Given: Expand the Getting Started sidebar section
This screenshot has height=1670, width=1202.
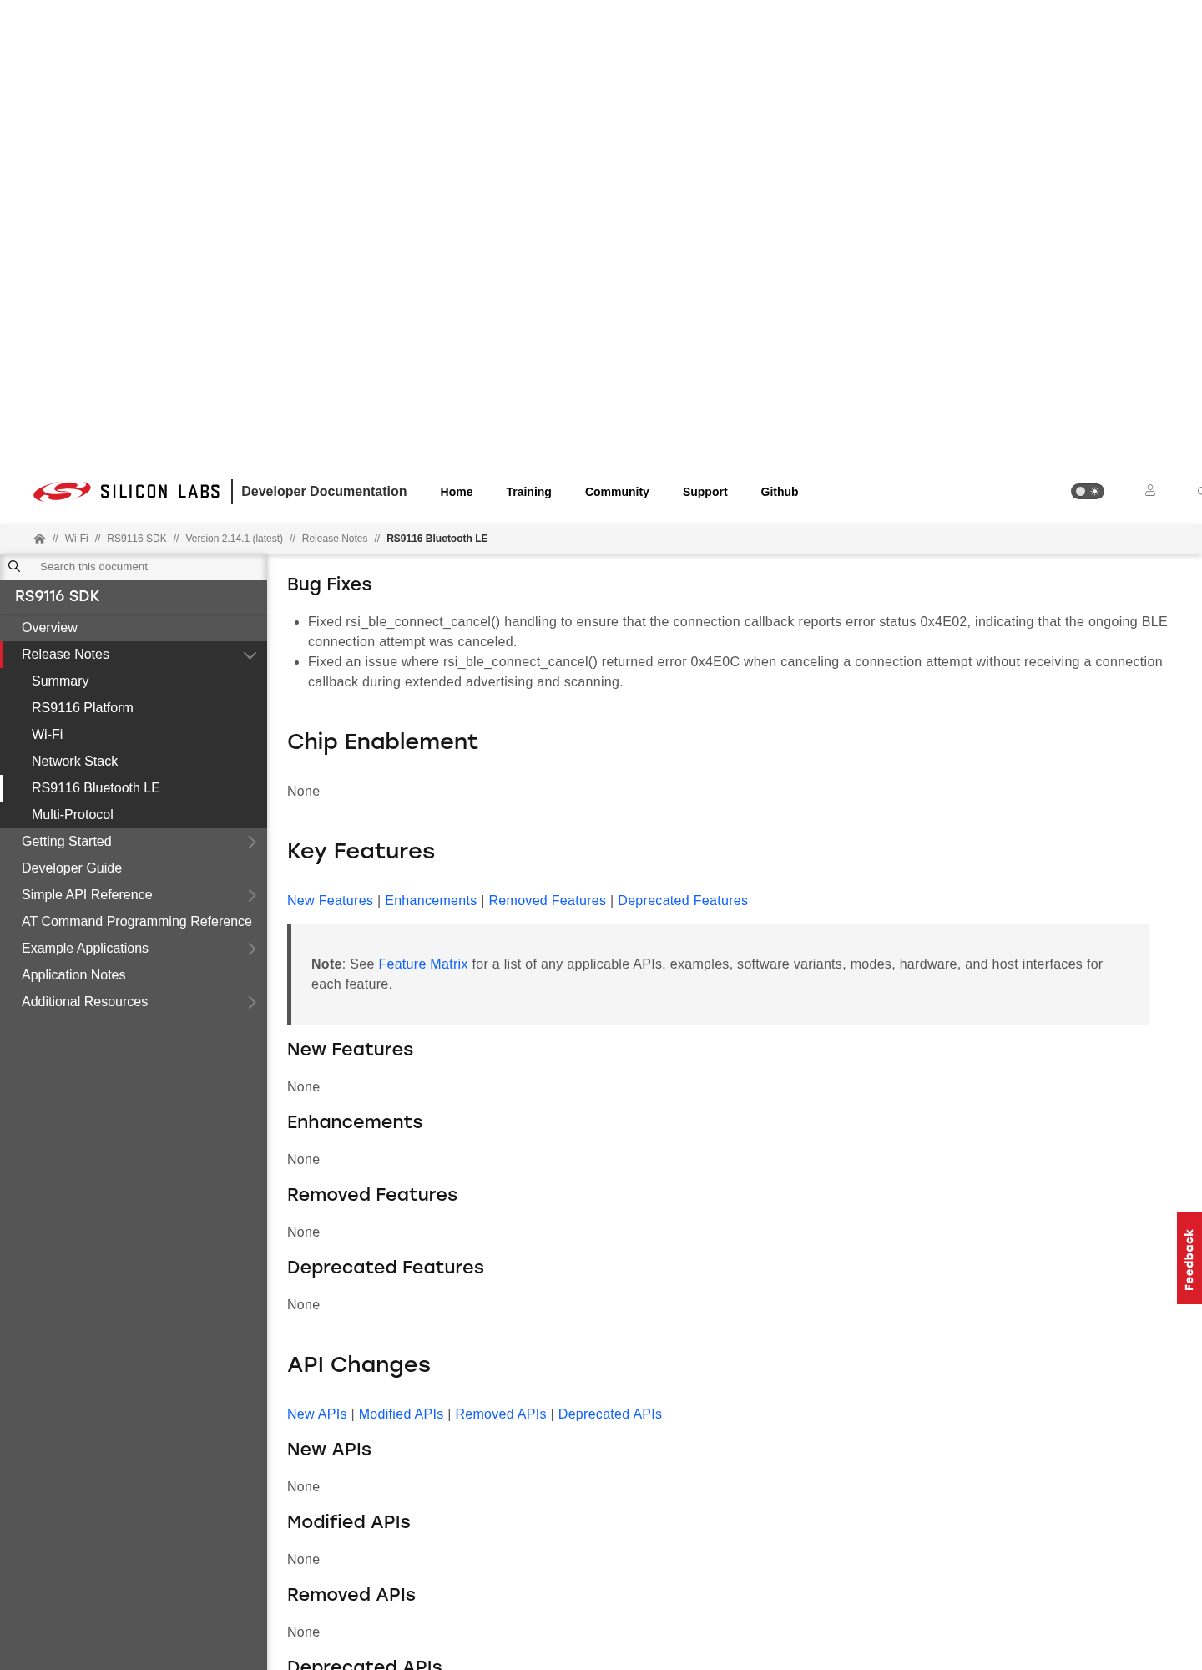Looking at the screenshot, I should [252, 842].
